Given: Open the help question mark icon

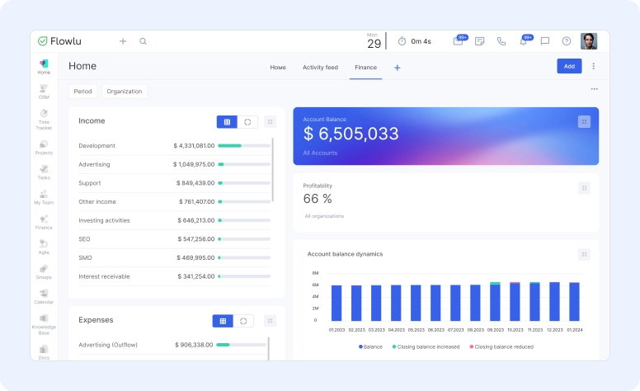Looking at the screenshot, I should (566, 41).
